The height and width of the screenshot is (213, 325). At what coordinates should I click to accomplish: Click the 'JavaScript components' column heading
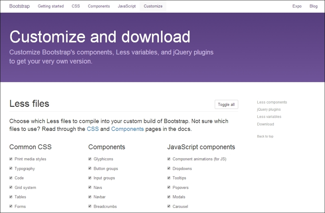[201, 147]
